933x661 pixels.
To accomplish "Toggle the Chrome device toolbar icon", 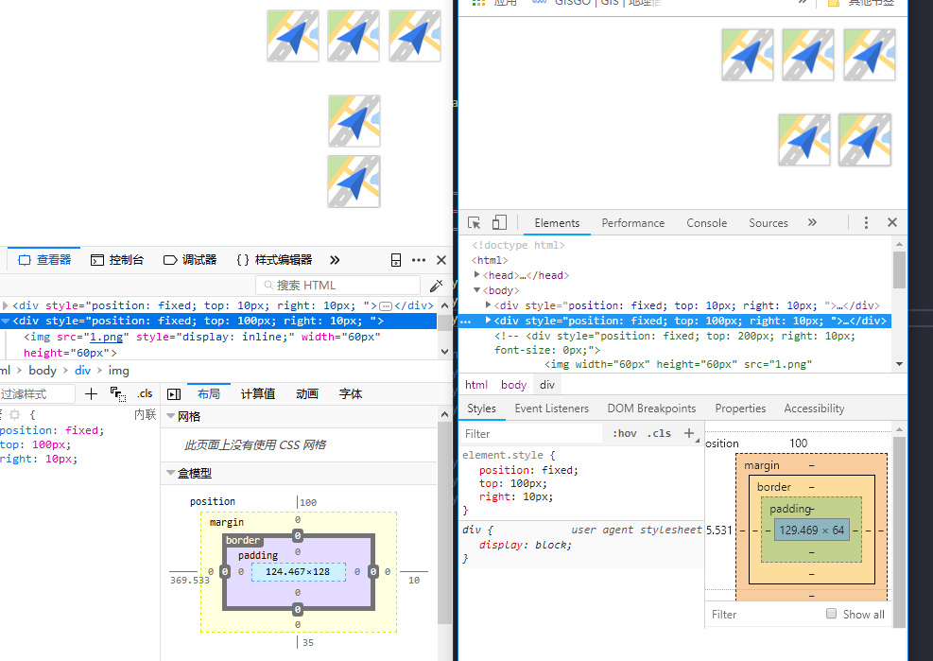I will tap(499, 223).
